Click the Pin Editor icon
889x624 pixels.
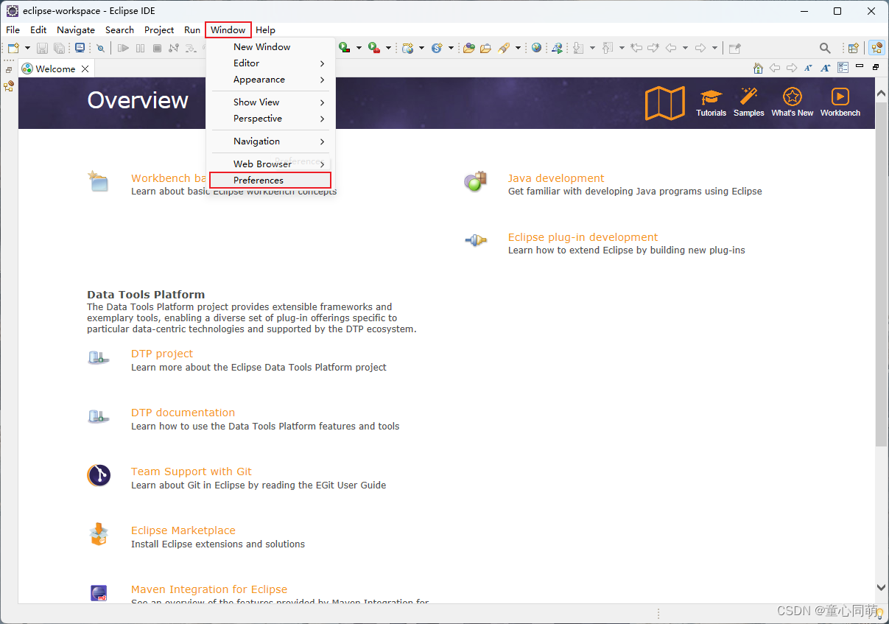734,48
